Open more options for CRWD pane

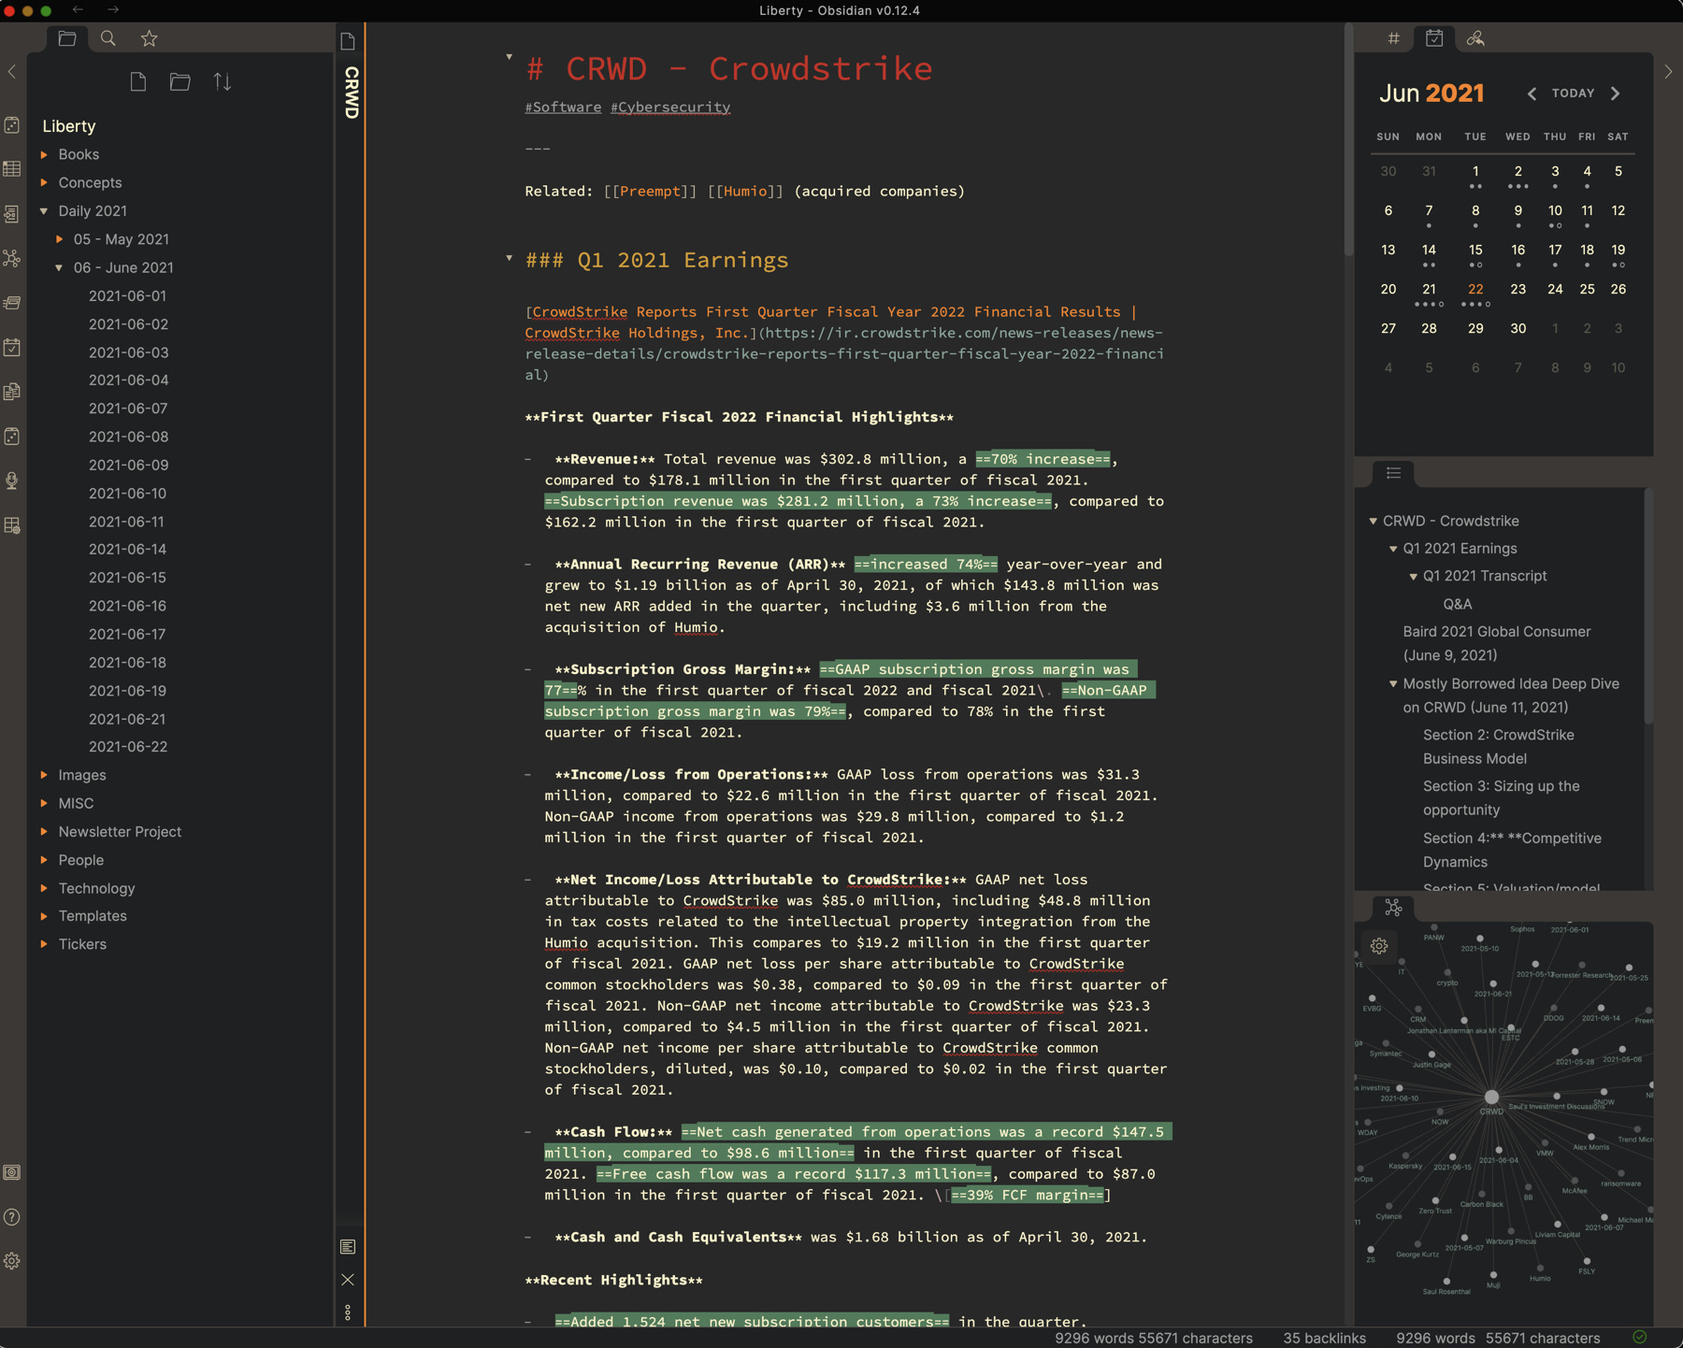click(x=348, y=1312)
